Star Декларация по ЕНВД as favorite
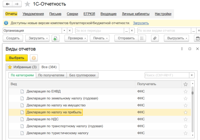Screen dimensions: 200x140 pyautogui.click(x=186, y=91)
